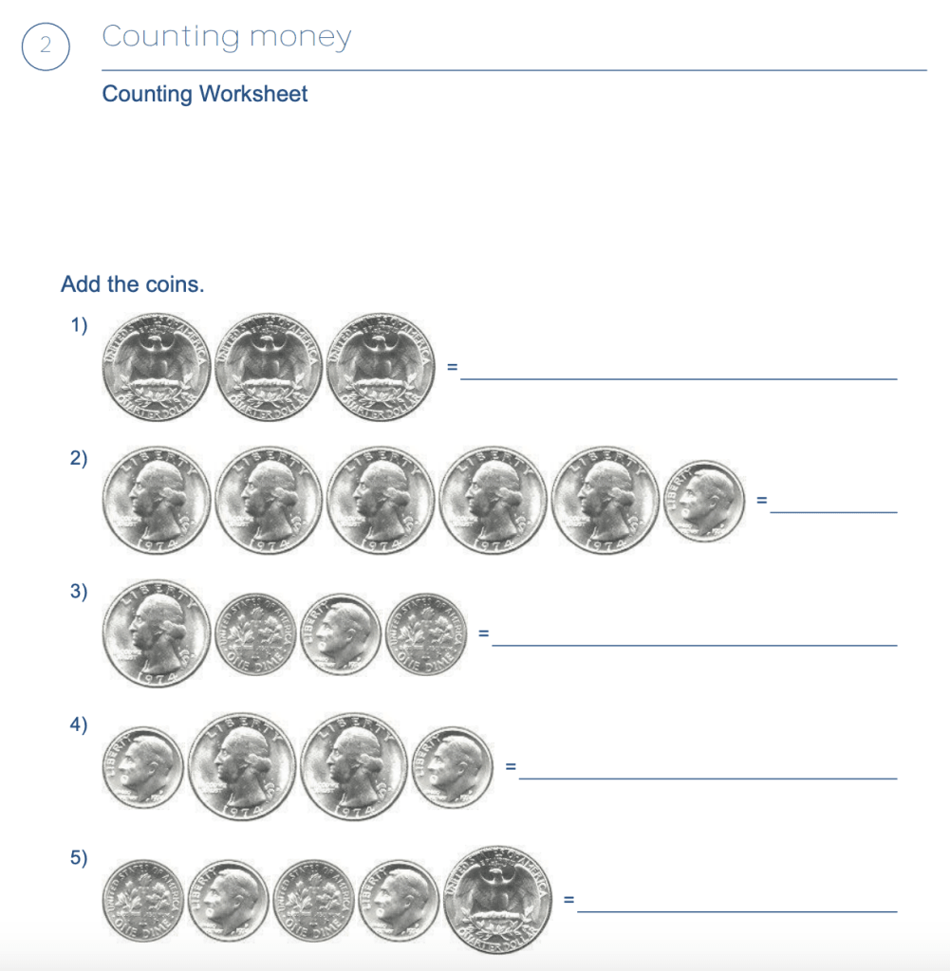Click the answer line for question 2
This screenshot has height=971, width=950.
(833, 511)
